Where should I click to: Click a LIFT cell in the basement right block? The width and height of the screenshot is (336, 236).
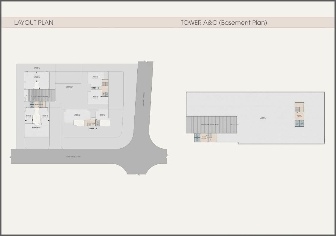(297, 123)
